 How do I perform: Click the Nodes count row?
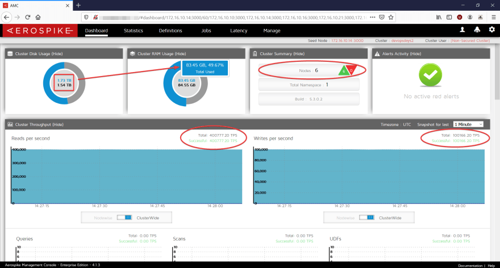[309, 70]
